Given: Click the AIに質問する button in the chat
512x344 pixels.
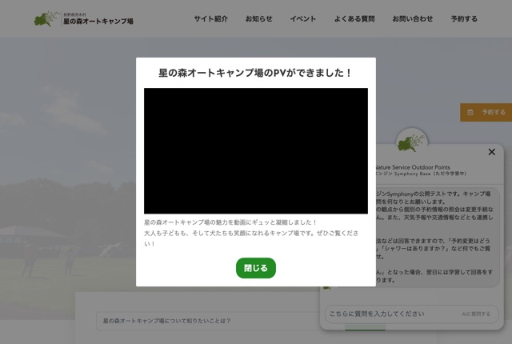Looking at the screenshot, I should 476,314.
